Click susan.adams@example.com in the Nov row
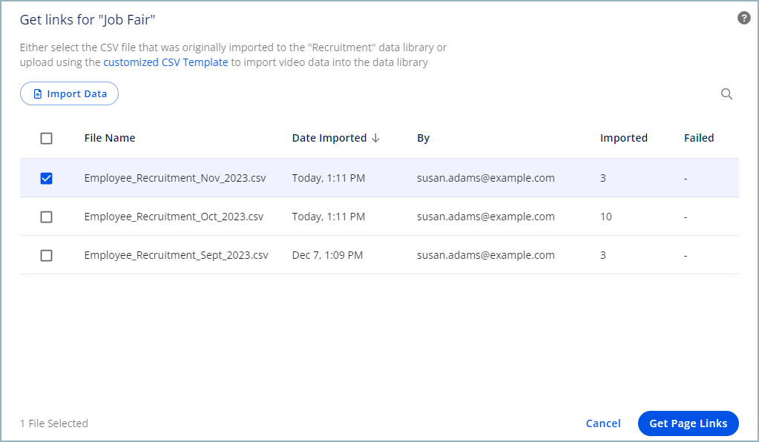Image resolution: width=759 pixels, height=442 pixels. pyautogui.click(x=485, y=178)
